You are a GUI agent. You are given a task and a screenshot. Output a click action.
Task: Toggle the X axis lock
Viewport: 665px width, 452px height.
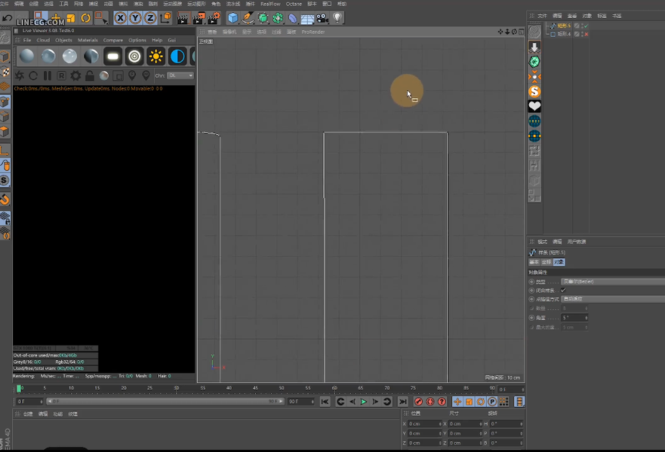click(121, 18)
